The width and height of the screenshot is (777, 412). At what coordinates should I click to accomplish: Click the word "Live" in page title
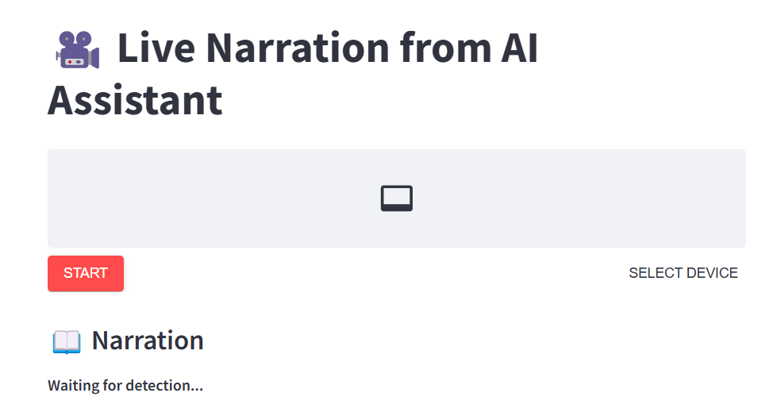156,49
